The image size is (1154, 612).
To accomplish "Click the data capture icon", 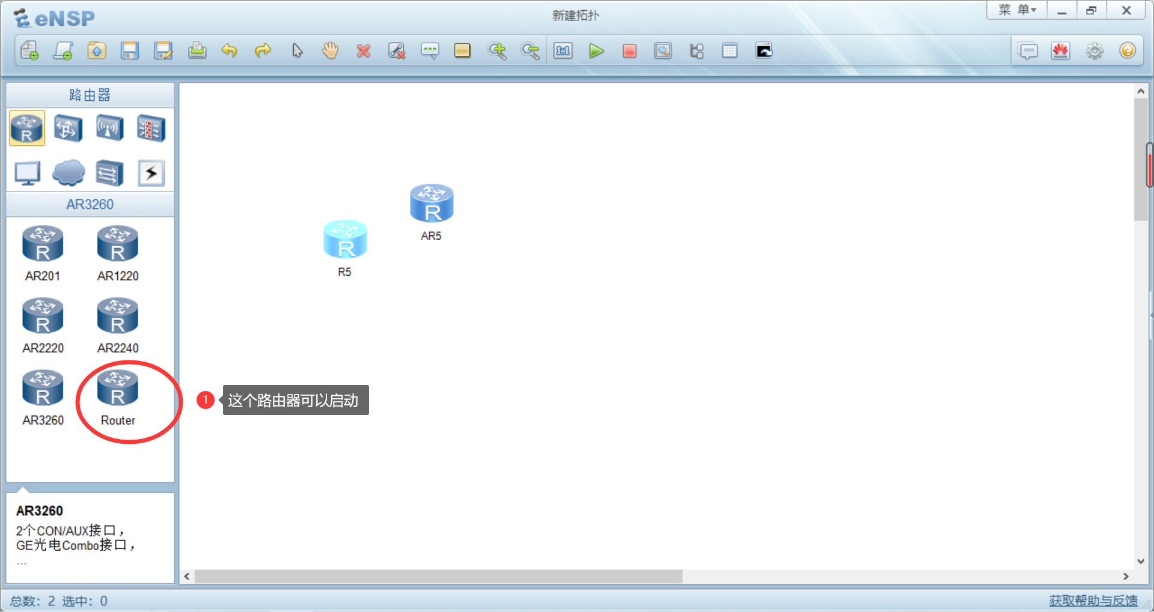I will pos(663,50).
